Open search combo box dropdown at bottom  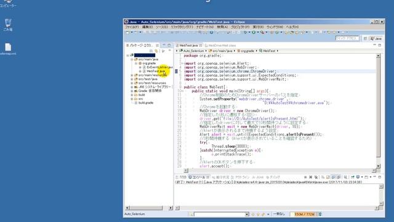coord(247,215)
